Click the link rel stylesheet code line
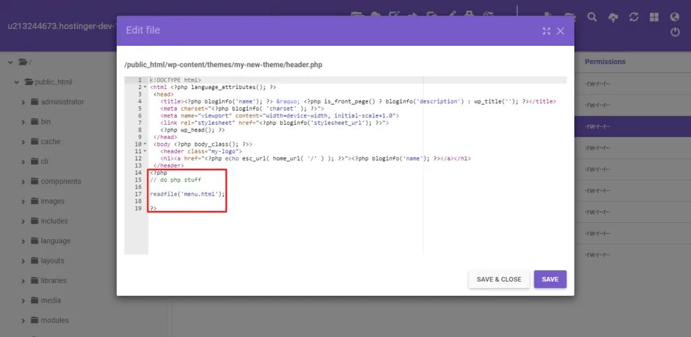This screenshot has width=691, height=337. pos(275,123)
